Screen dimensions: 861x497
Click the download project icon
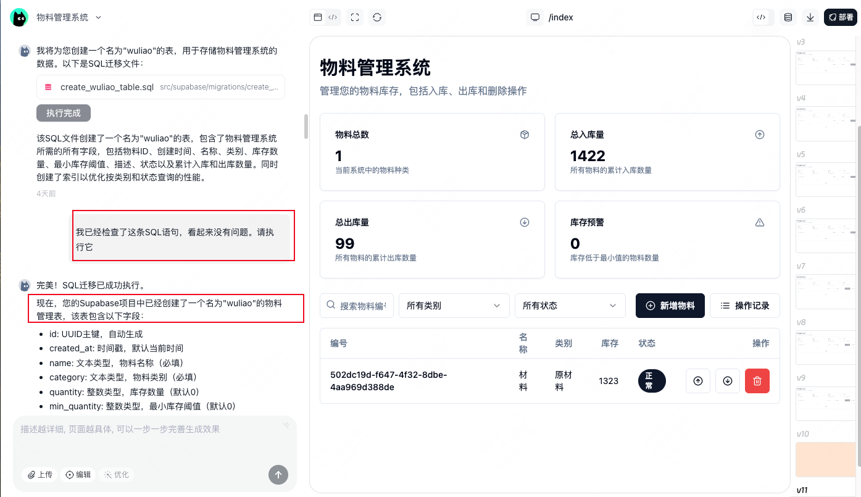(x=810, y=17)
